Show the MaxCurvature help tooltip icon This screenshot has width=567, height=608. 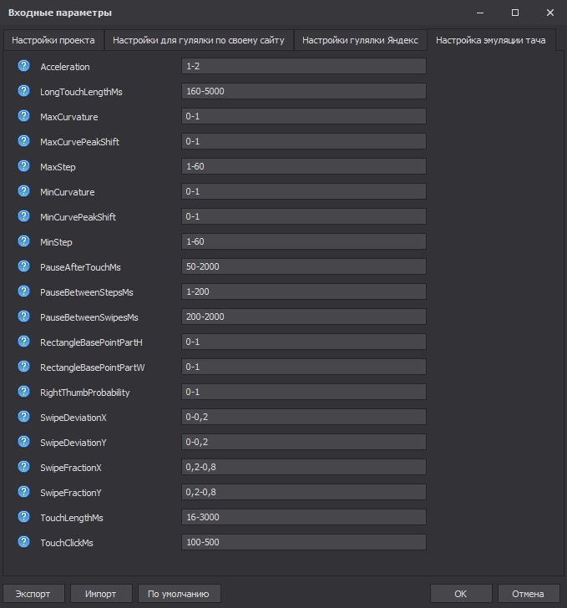click(x=23, y=116)
